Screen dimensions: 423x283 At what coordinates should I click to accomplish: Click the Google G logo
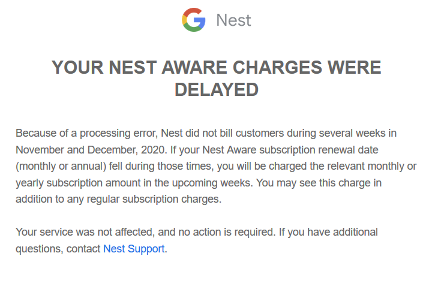(193, 20)
